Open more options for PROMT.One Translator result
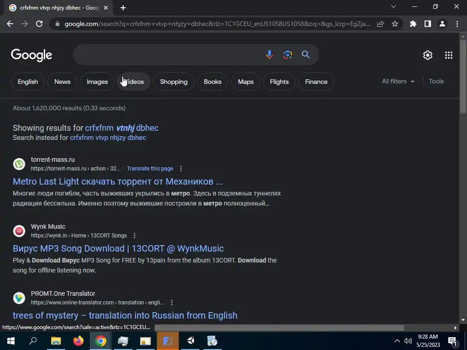Screen dimensions: 467x350 [x=172, y=303]
